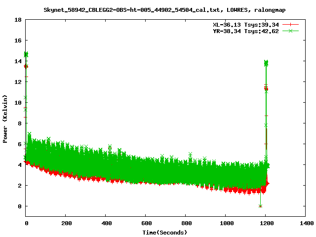Select the legend entry YR-38.34 Tsys:42.62
The width and height of the screenshot is (316, 237).
(246, 31)
